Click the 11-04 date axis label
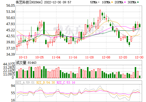Viewport: 146px width, 102px height. click(56, 57)
